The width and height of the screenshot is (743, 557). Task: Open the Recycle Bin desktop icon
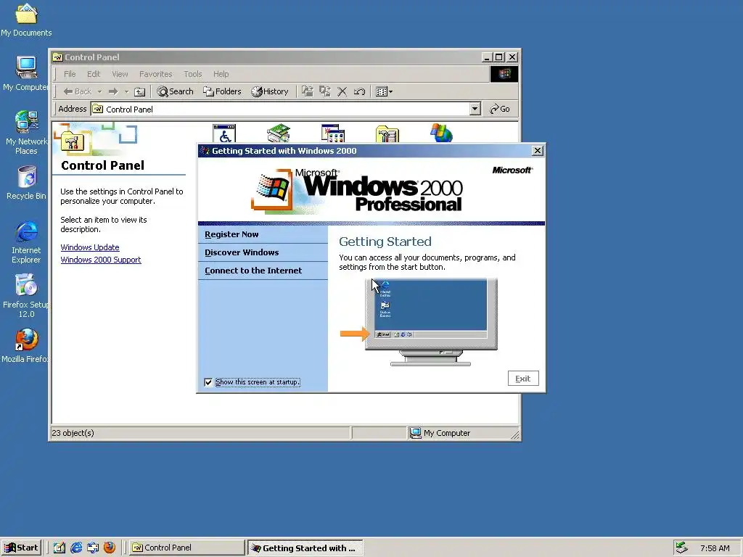pos(26,183)
